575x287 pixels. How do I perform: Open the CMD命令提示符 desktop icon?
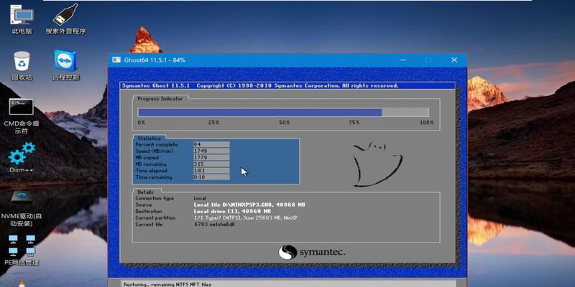(x=22, y=116)
